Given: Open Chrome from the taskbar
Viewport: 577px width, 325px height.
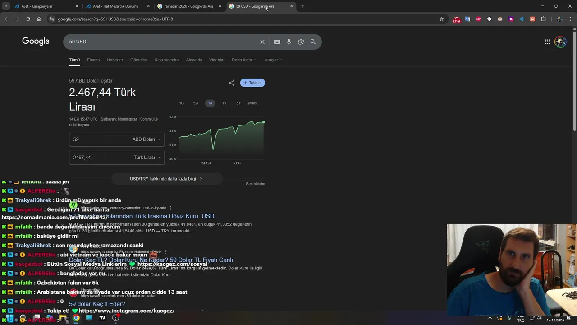Looking at the screenshot, I should (76, 318).
